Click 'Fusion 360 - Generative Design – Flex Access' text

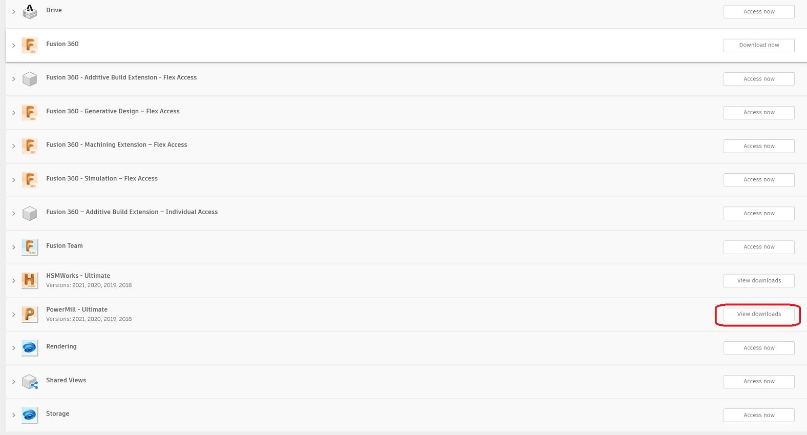[113, 111]
